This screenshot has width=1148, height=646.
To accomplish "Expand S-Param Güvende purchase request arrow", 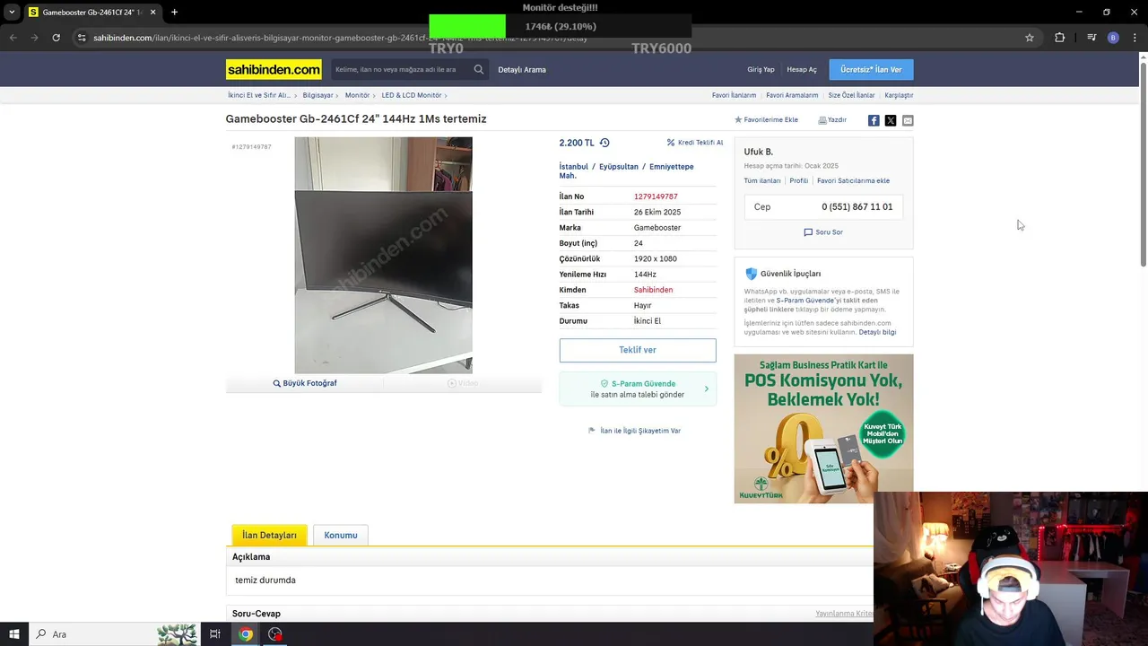I will [x=706, y=388].
